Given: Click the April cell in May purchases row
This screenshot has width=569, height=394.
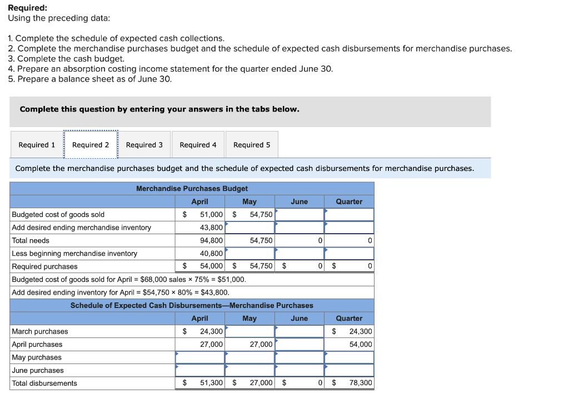Looking at the screenshot, I should pos(199,357).
